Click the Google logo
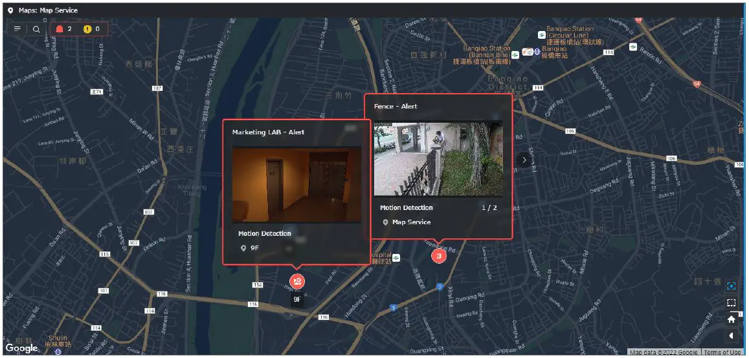Image resolution: width=749 pixels, height=358 pixels. (21, 349)
